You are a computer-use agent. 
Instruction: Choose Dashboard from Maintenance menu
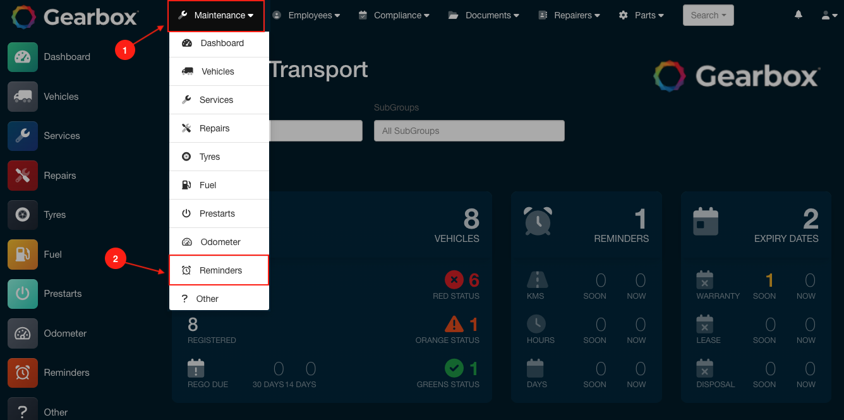[219, 43]
